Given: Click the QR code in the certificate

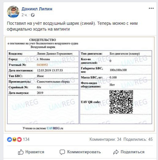Looking at the screenshot, I should [x=121, y=102].
